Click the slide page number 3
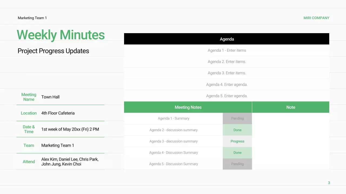 (329, 183)
